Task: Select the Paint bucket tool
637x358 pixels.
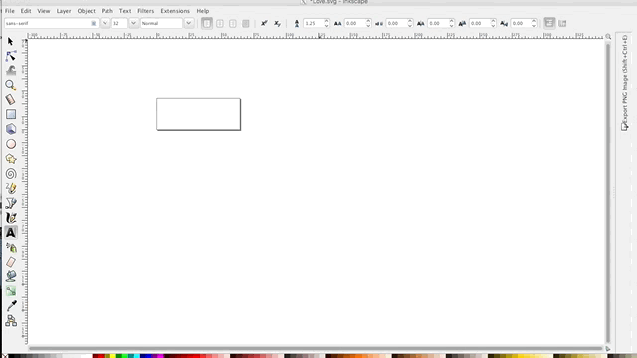Action: click(x=11, y=276)
